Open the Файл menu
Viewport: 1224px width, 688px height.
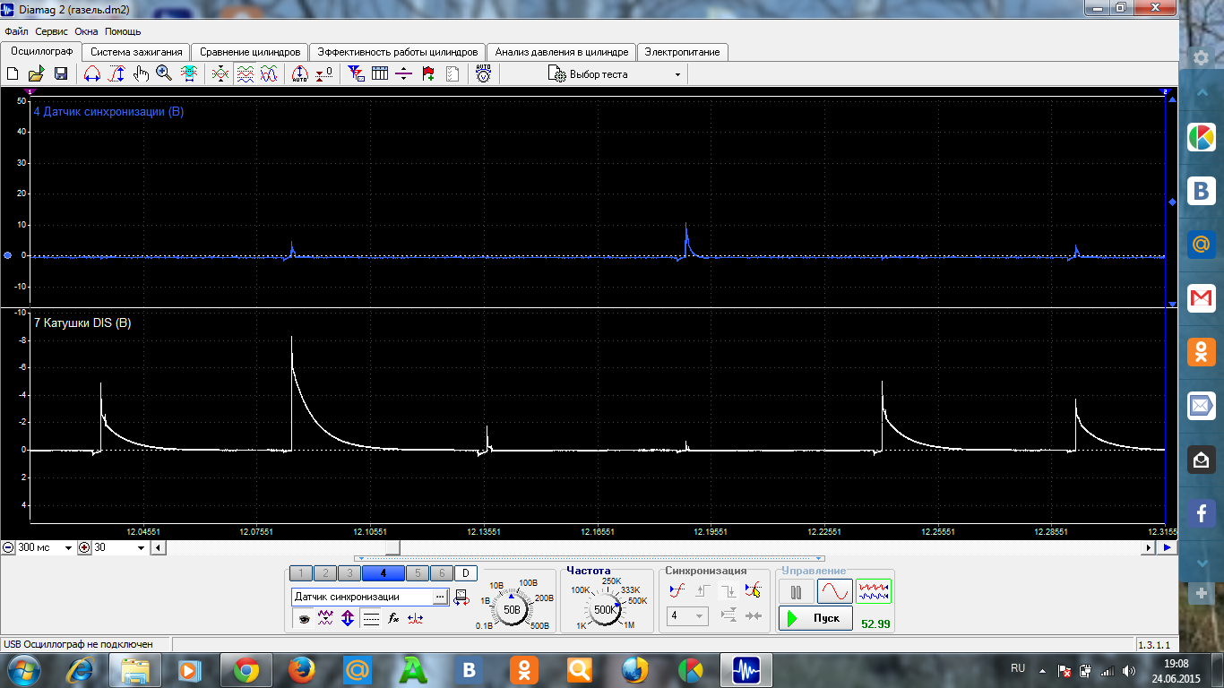coord(16,31)
